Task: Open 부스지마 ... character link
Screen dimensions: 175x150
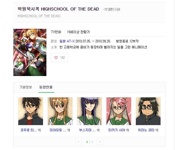Action: (87, 130)
